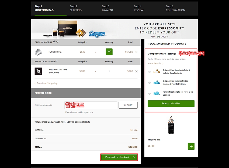Click the Nespresso logo brochure thumbnail
Viewport: 229px width, 168px height.
coord(38,71)
